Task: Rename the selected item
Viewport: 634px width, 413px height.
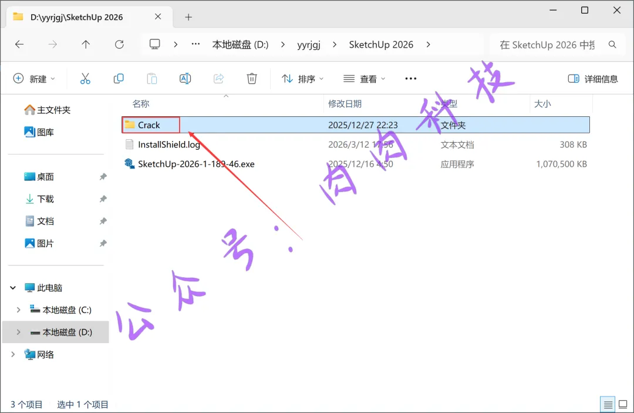Action: (x=185, y=79)
